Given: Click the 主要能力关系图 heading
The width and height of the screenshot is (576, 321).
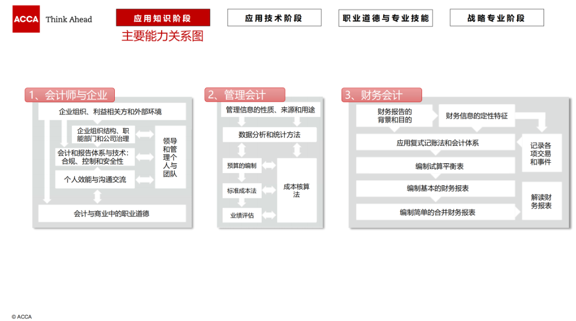Looking at the screenshot, I should 162,36.
